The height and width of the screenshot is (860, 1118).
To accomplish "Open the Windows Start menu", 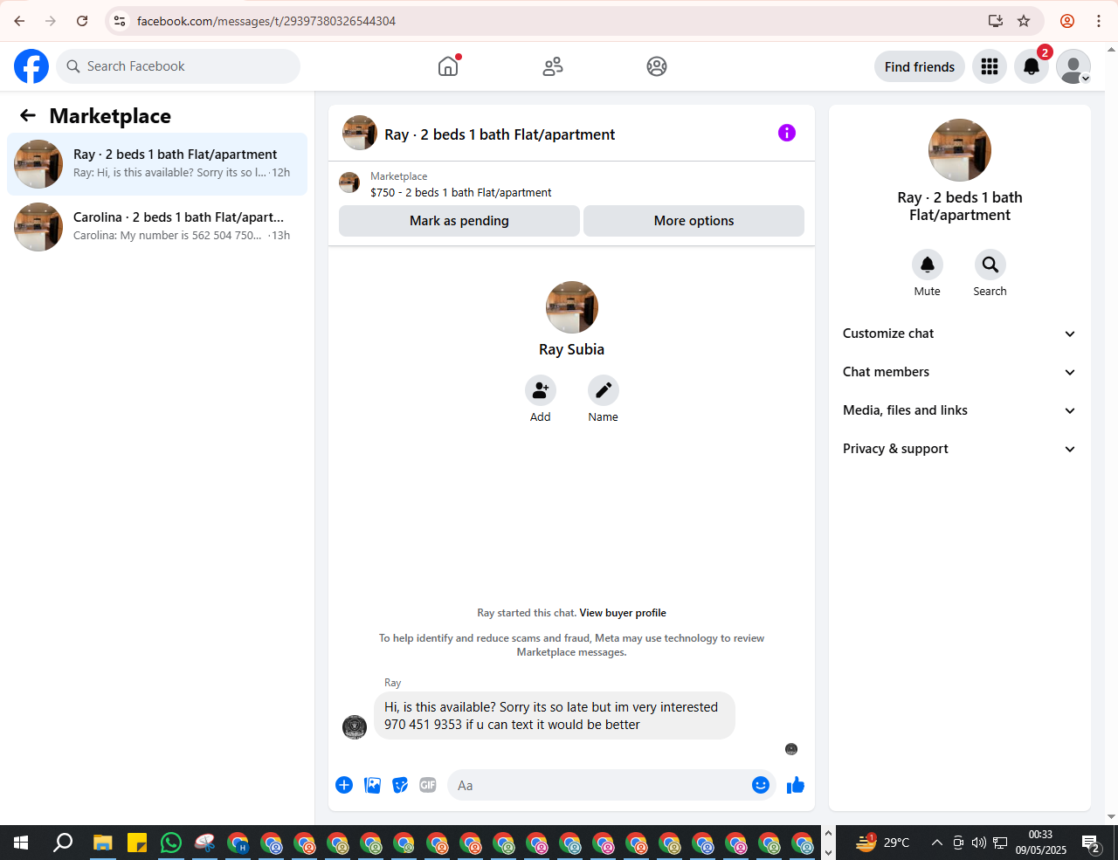I will pos(21,843).
